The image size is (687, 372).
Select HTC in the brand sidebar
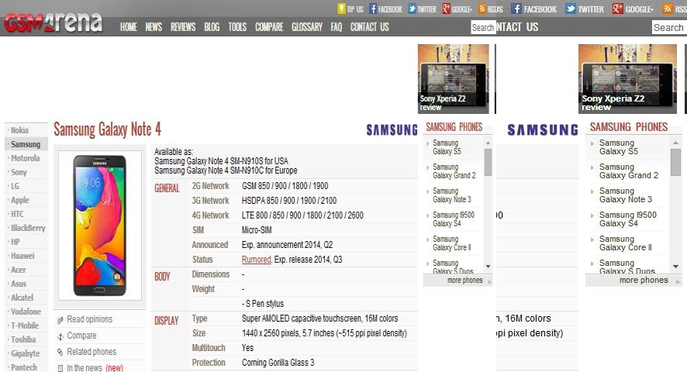17,214
